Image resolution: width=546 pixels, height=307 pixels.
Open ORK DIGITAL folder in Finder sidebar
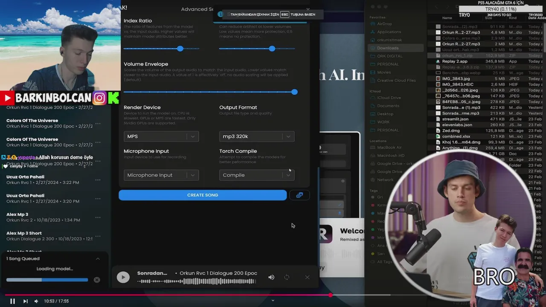[389, 56]
